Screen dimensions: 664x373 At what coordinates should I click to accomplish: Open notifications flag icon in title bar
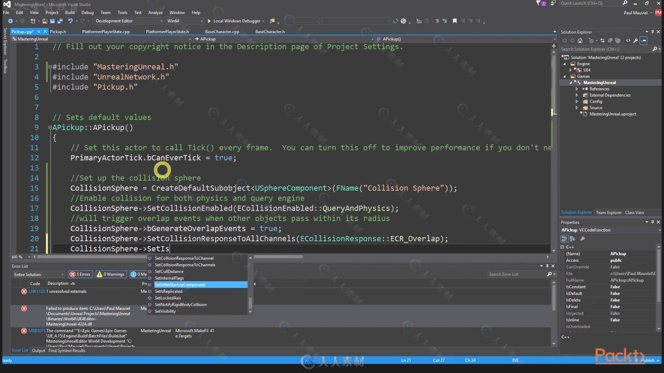point(541,3)
